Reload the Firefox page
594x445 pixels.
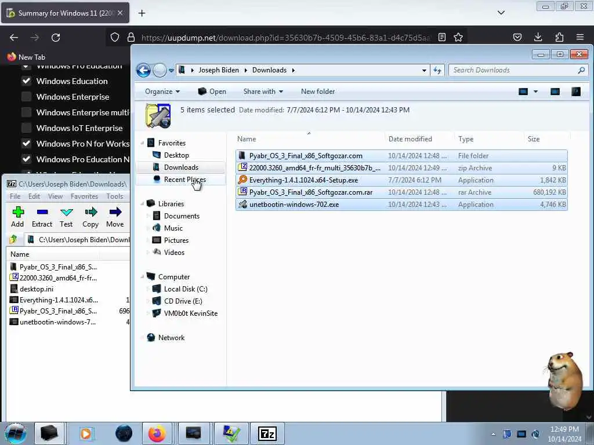click(56, 38)
